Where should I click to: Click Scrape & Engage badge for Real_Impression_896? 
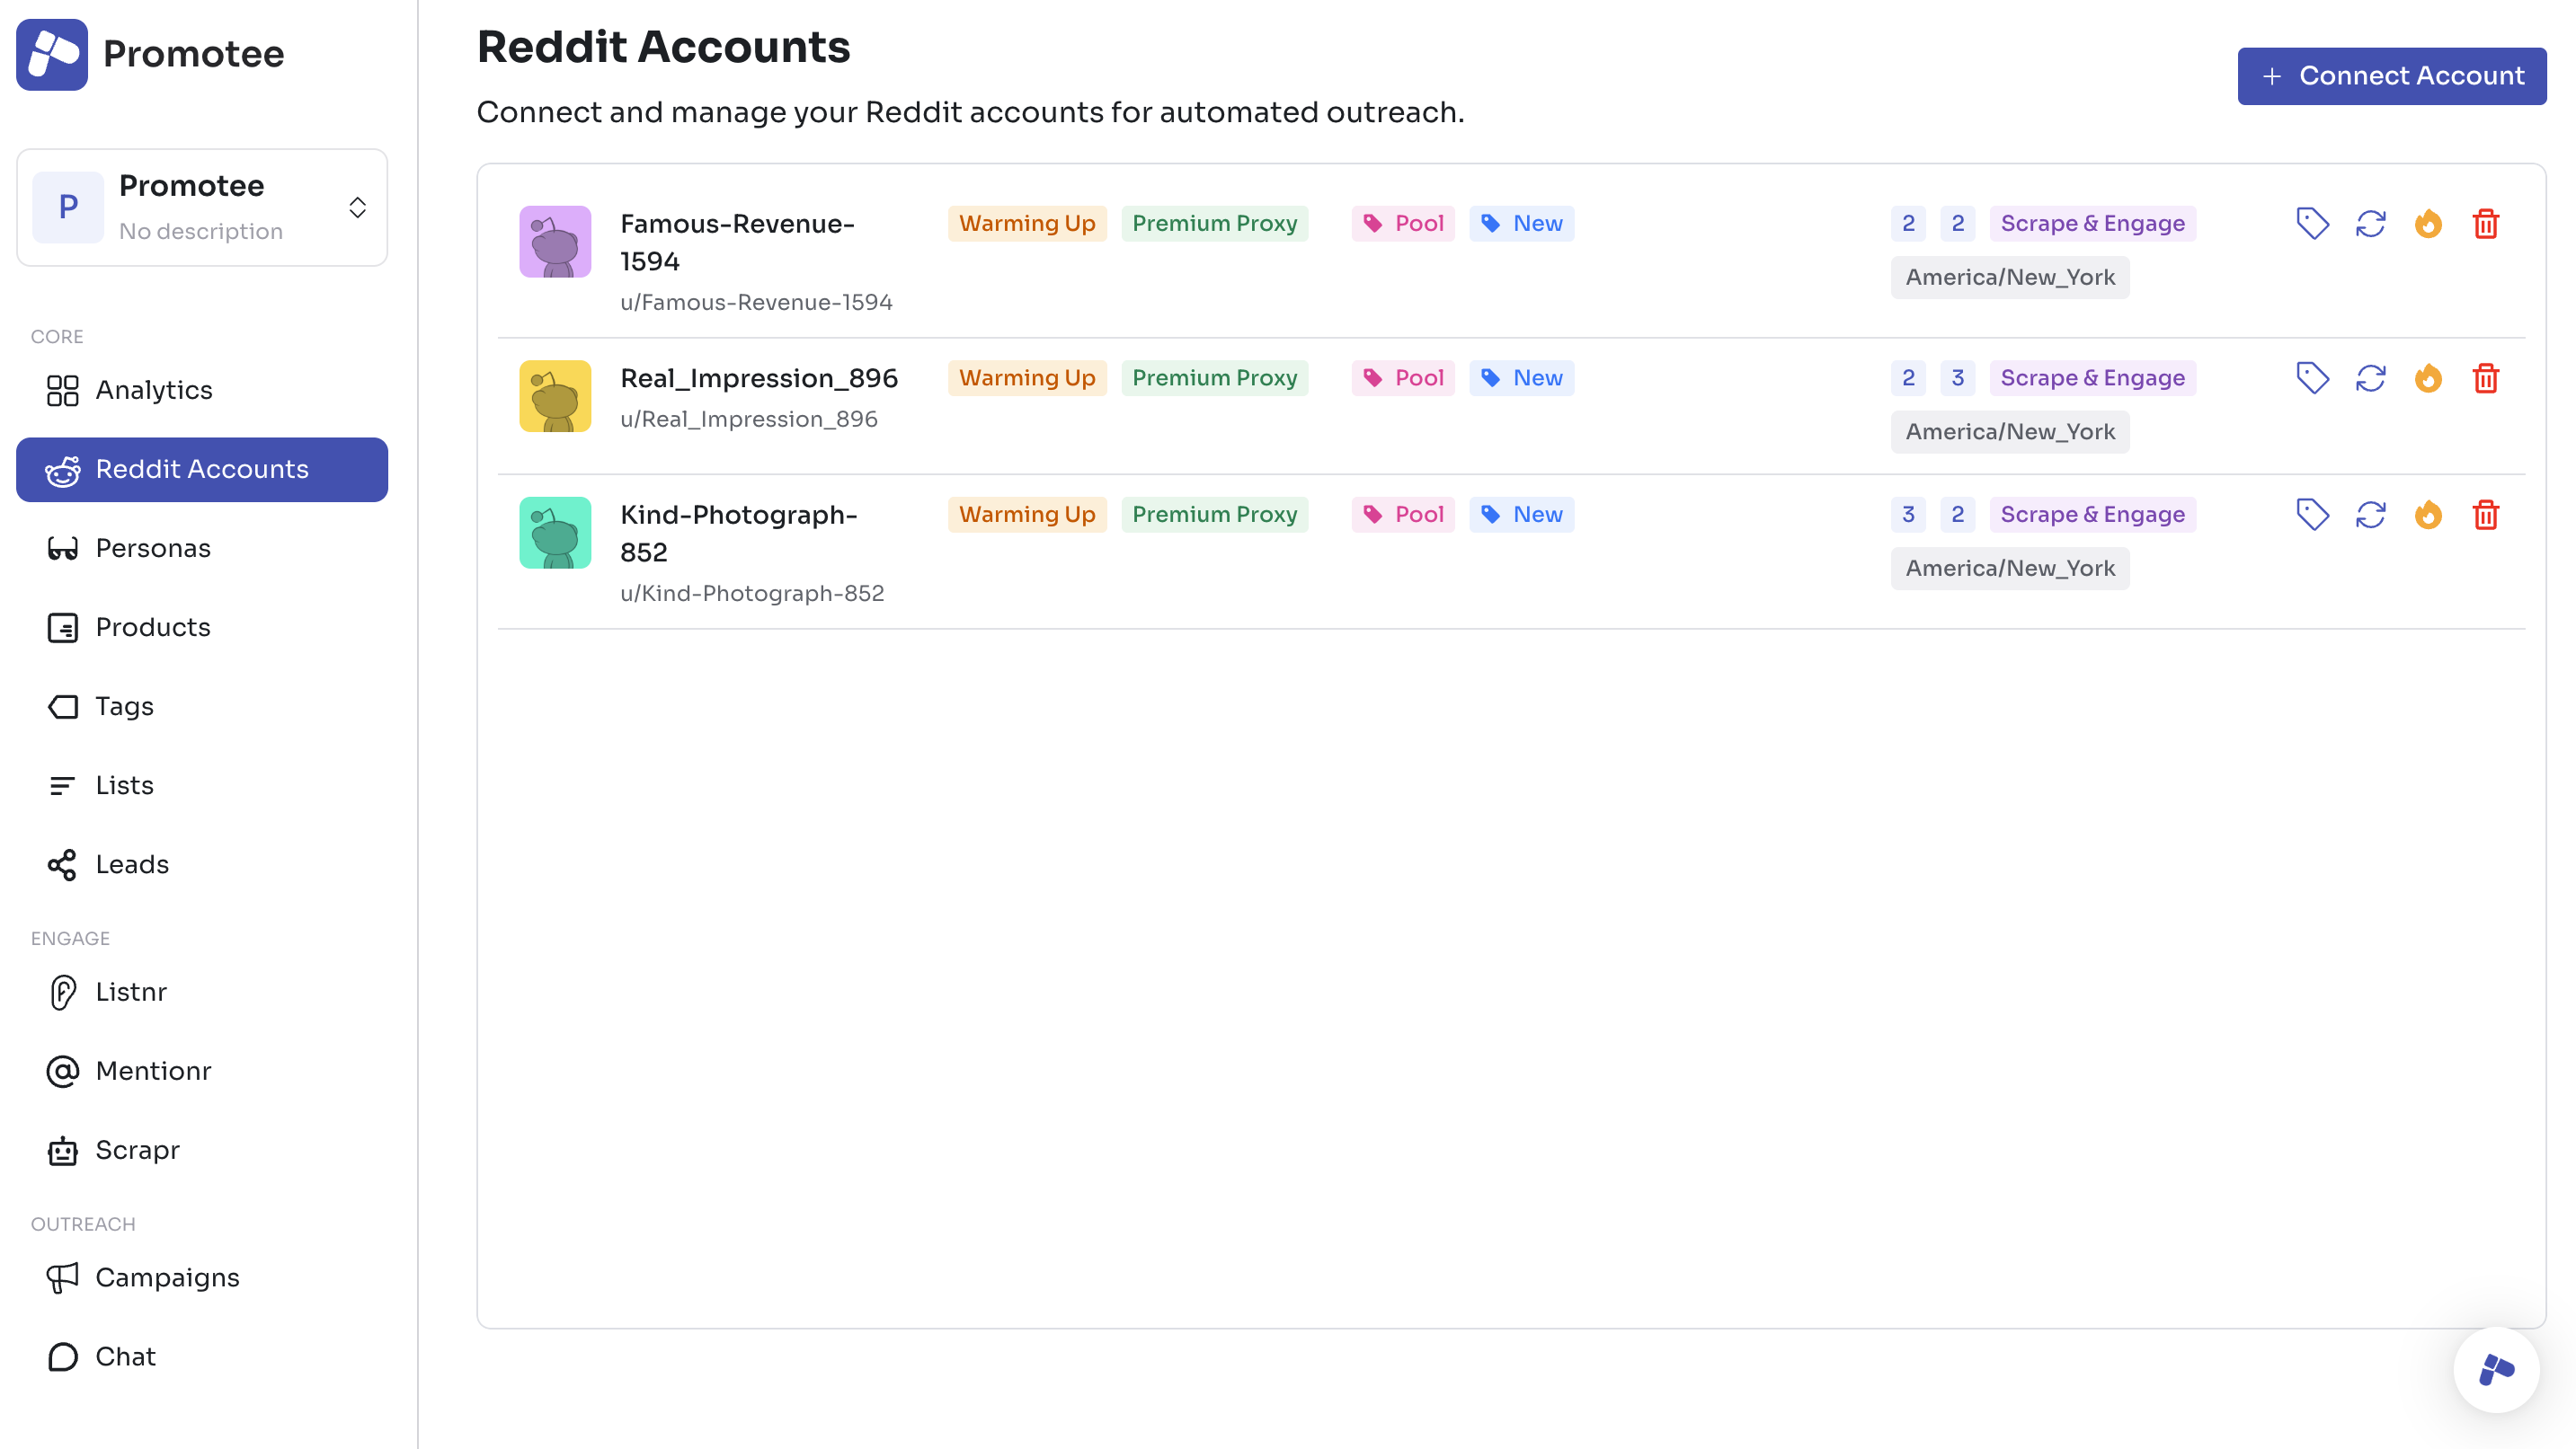pos(2092,377)
